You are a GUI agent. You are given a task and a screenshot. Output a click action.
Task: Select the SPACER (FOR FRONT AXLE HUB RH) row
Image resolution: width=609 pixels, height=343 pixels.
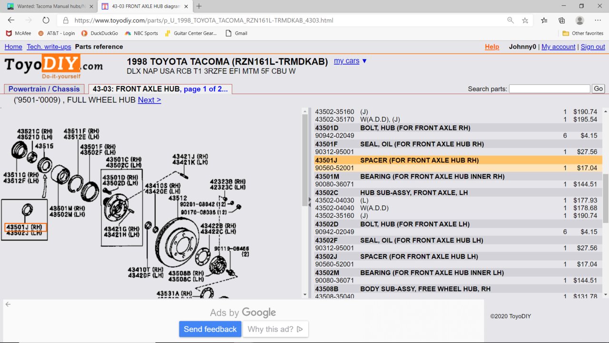coord(458,160)
